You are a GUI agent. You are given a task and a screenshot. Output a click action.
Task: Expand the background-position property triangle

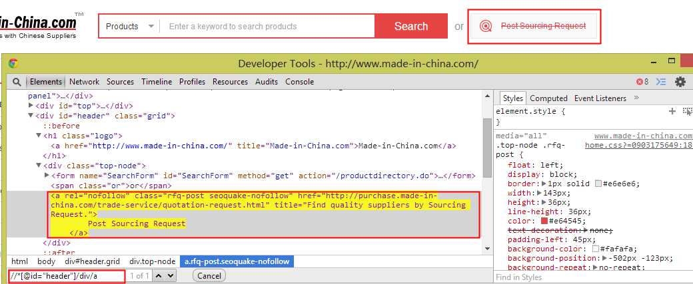[x=605, y=258]
